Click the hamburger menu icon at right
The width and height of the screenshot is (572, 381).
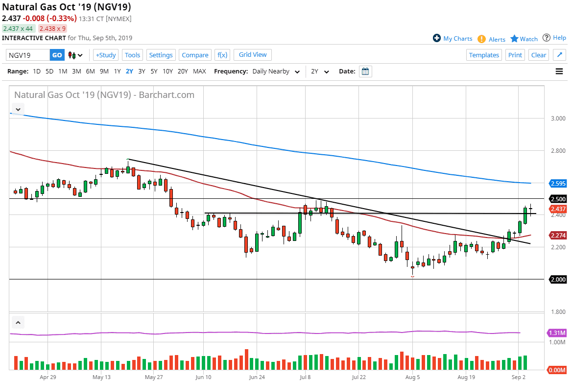click(559, 71)
